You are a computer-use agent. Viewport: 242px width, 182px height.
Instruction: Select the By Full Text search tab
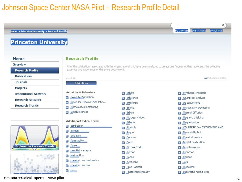216,31
